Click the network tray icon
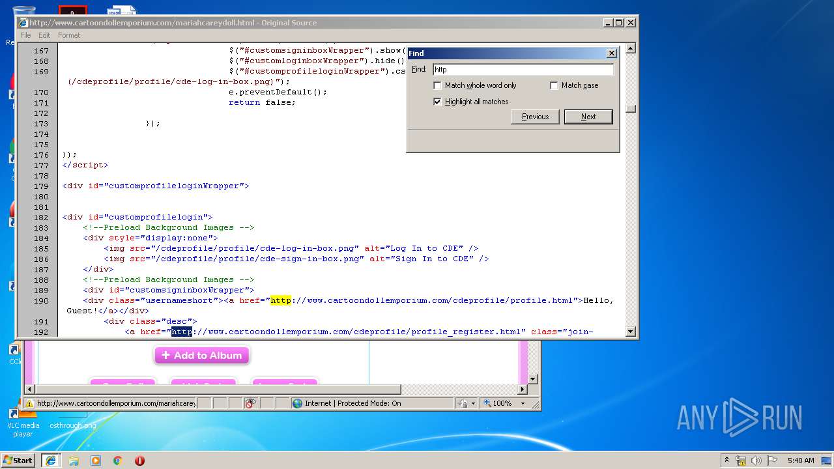Viewport: 834px width, 469px height. (x=741, y=461)
